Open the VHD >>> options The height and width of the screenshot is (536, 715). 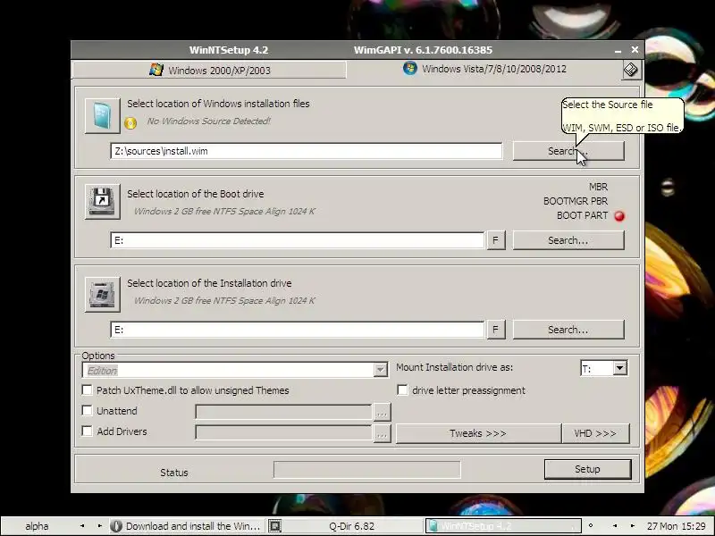click(595, 433)
